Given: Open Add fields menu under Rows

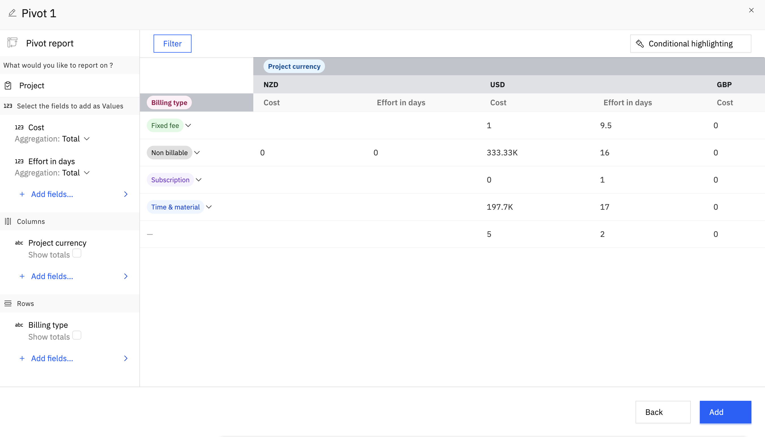Looking at the screenshot, I should (52, 358).
